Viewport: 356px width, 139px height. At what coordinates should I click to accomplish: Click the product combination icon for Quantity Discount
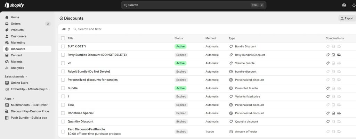[328, 121]
